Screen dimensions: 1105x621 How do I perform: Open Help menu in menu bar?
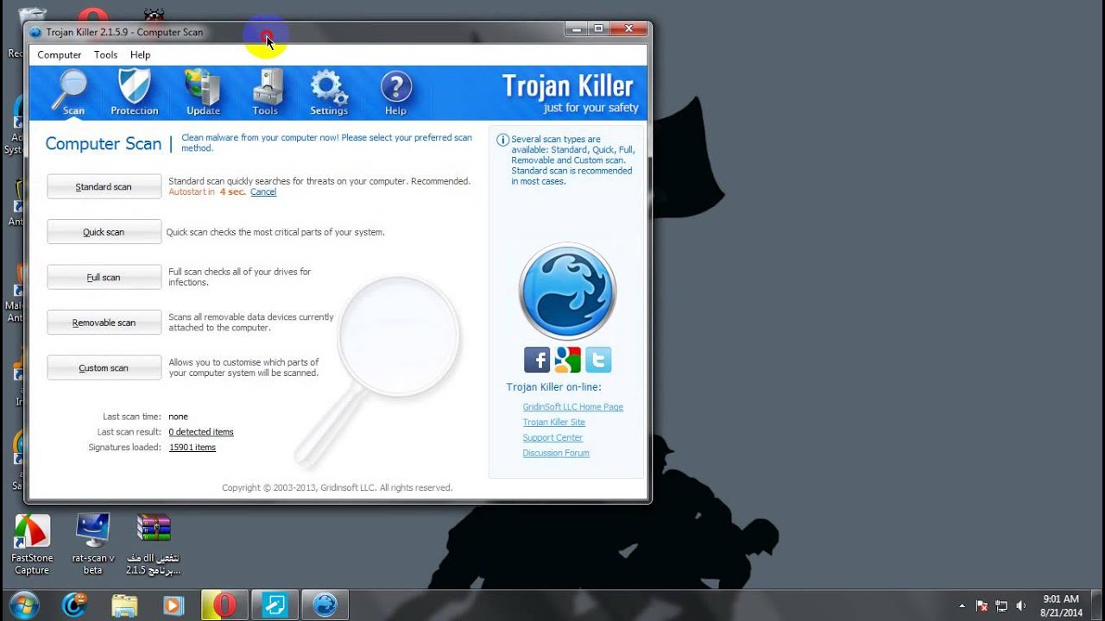point(140,54)
